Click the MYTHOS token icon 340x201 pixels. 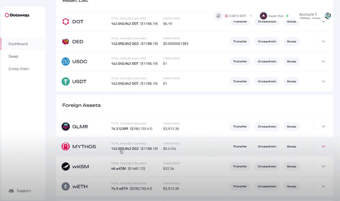pyautogui.click(x=65, y=147)
